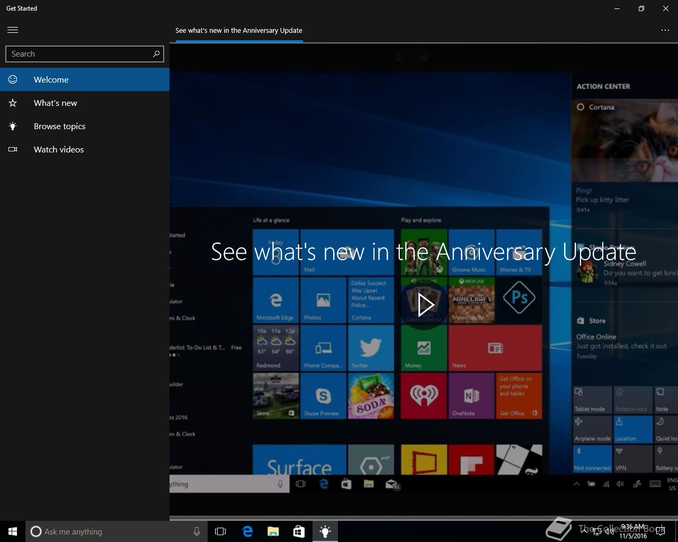Open File Explorer from the taskbar
678x542 pixels.
click(x=273, y=531)
